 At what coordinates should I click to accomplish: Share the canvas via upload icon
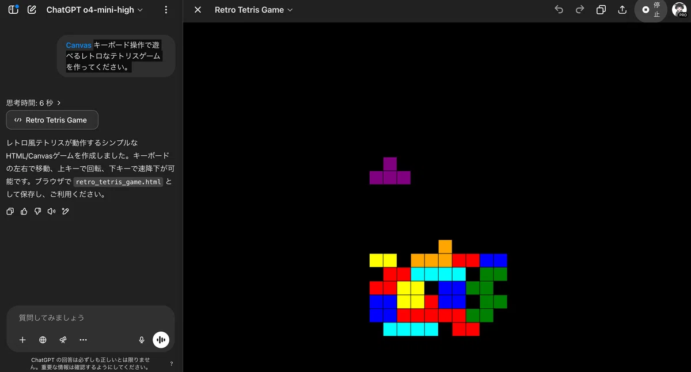[x=622, y=10]
